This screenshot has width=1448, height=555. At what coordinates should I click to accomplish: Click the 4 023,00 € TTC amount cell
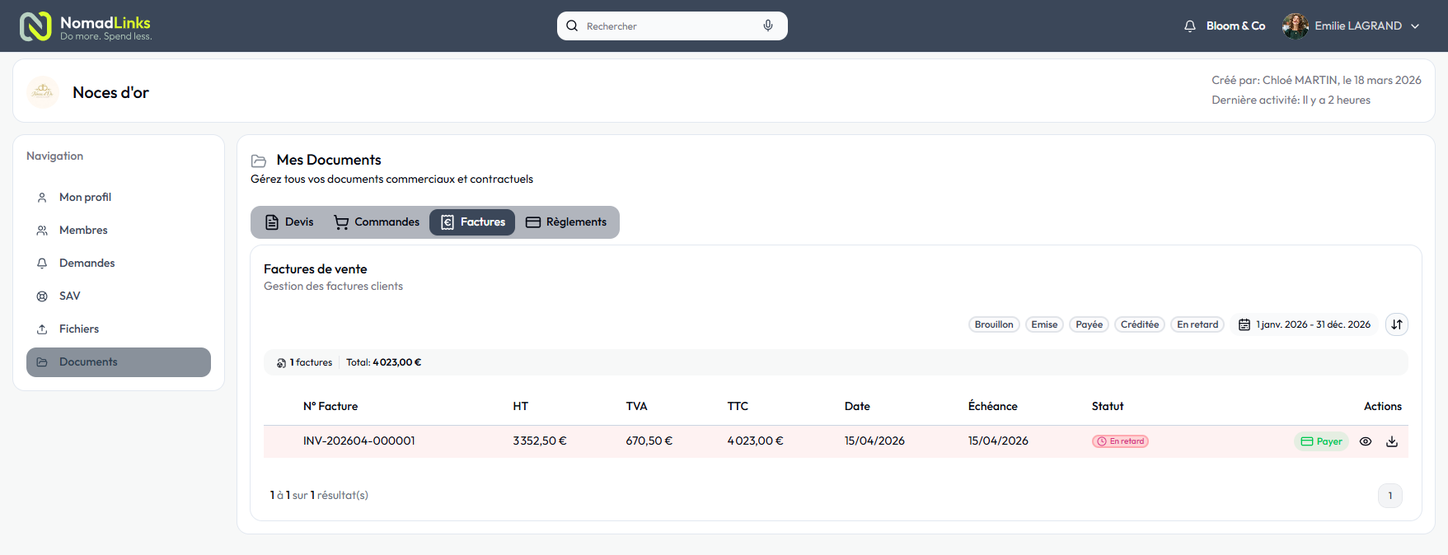click(x=755, y=441)
